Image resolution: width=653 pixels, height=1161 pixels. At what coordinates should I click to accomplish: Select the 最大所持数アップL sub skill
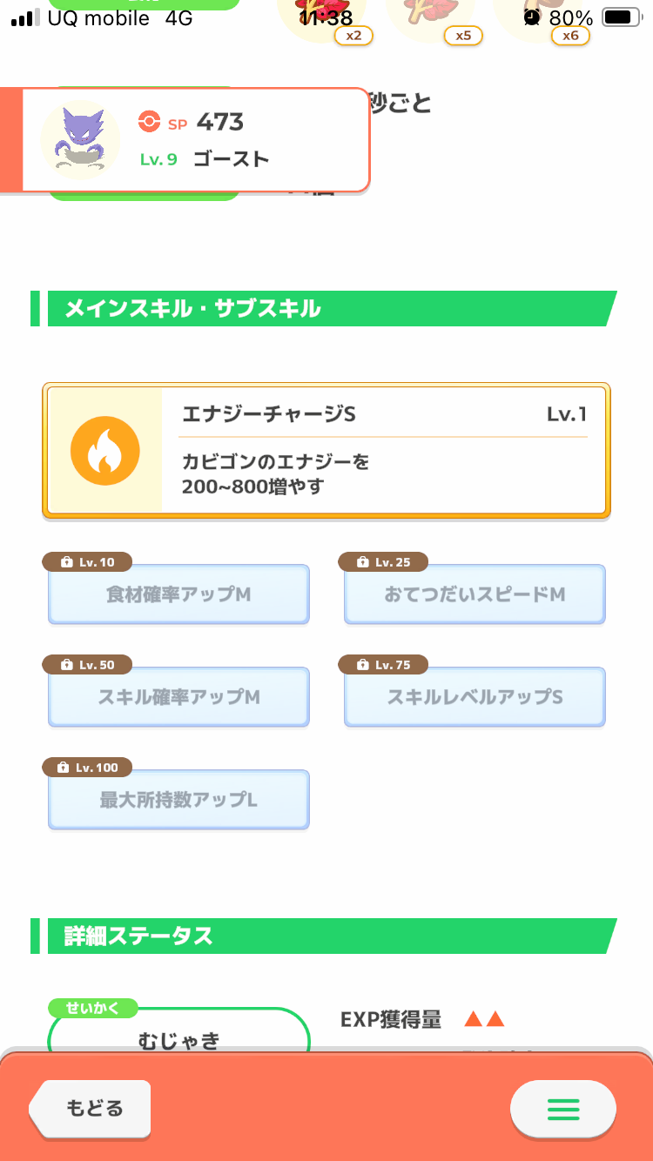click(178, 800)
